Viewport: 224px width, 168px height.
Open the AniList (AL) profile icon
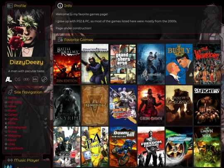point(8,79)
